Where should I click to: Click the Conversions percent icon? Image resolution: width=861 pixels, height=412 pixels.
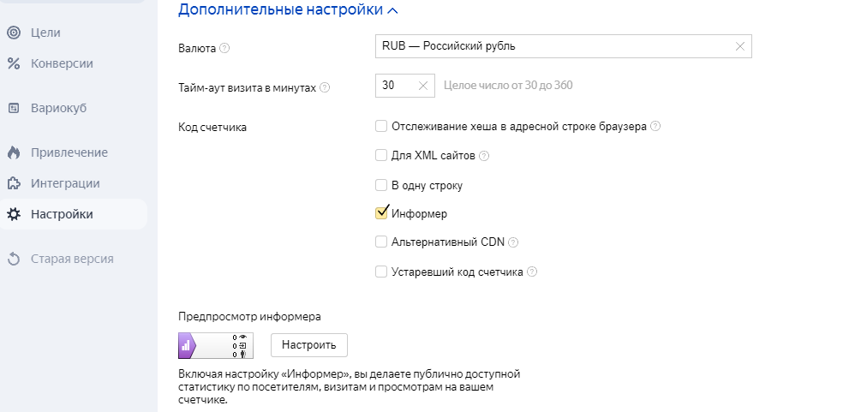(x=13, y=63)
